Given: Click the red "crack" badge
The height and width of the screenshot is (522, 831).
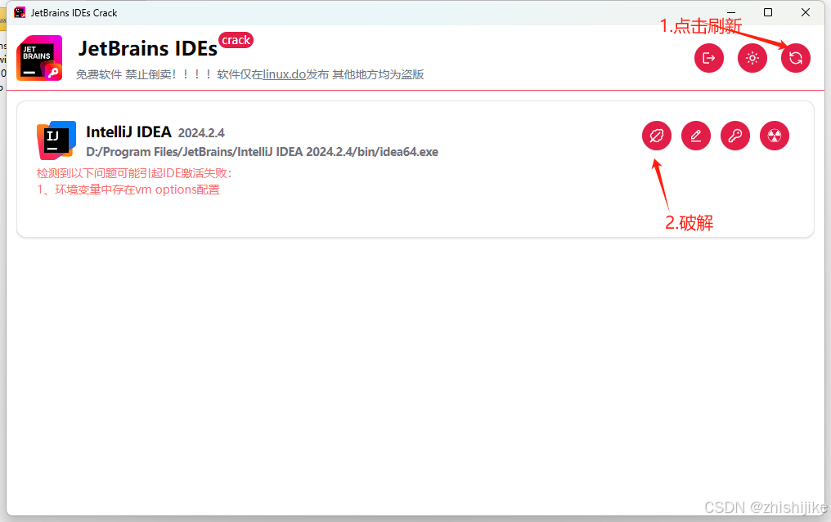Looking at the screenshot, I should click(x=236, y=40).
